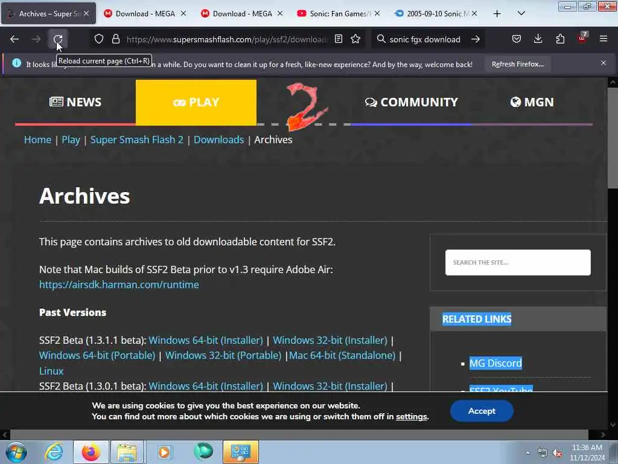Download 1.3.1.1 Windows 64-bit (Installer)

(x=206, y=340)
